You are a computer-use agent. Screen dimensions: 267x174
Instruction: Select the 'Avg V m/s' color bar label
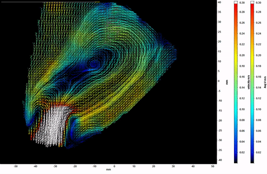pos(265,82)
